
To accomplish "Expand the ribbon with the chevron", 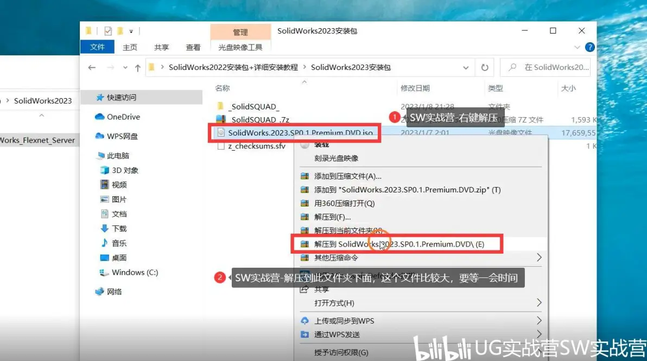I will [577, 47].
